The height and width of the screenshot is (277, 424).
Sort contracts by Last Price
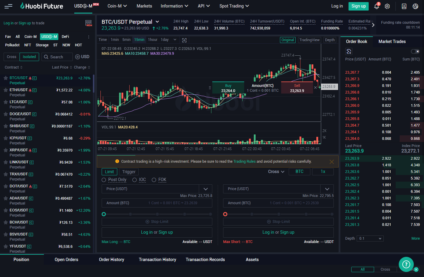[62, 67]
